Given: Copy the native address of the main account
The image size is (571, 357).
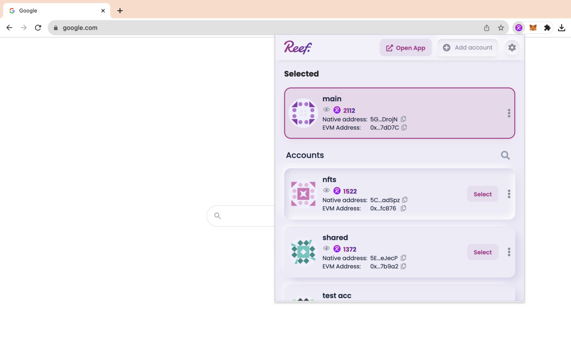Looking at the screenshot, I should tap(403, 119).
